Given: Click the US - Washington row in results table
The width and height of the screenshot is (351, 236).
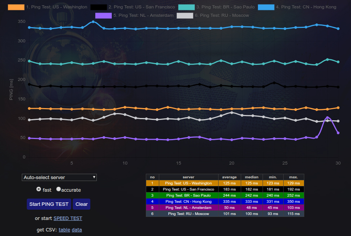Looking at the screenshot, I should click(x=188, y=183).
